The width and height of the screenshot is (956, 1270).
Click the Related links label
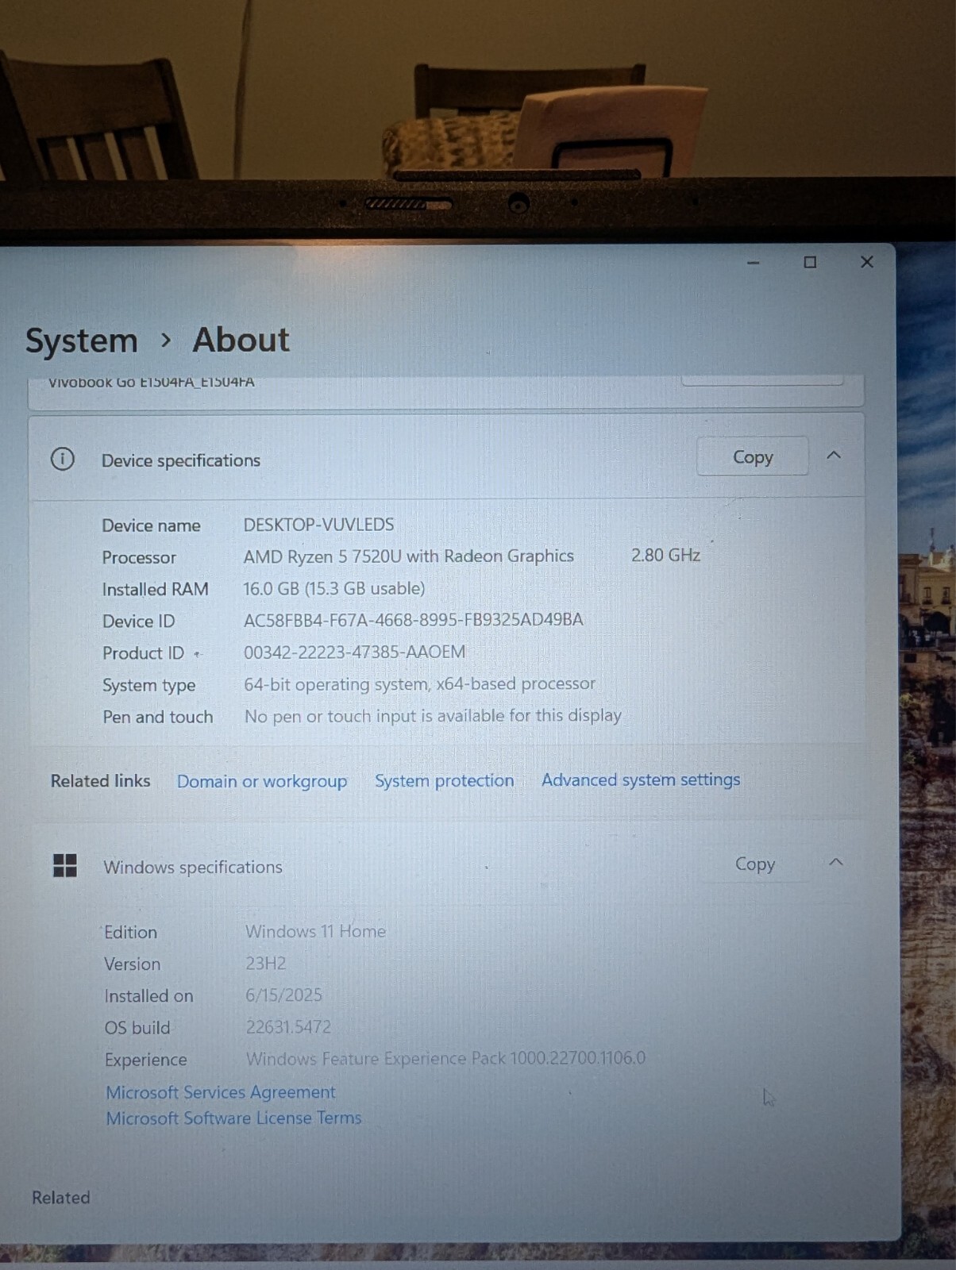coord(100,781)
